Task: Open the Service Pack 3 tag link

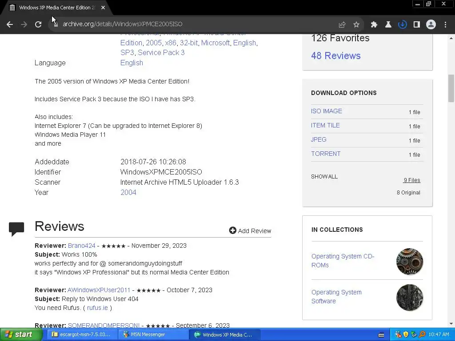Action: click(x=161, y=52)
